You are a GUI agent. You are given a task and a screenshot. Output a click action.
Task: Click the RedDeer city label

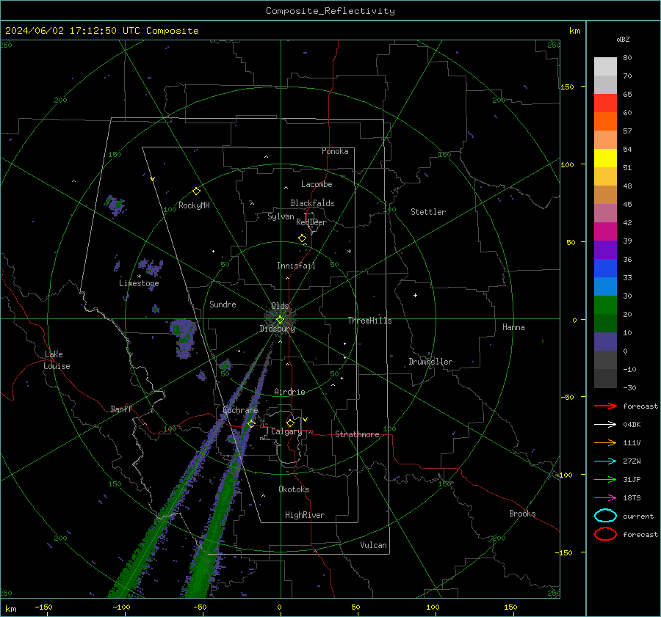(x=311, y=222)
